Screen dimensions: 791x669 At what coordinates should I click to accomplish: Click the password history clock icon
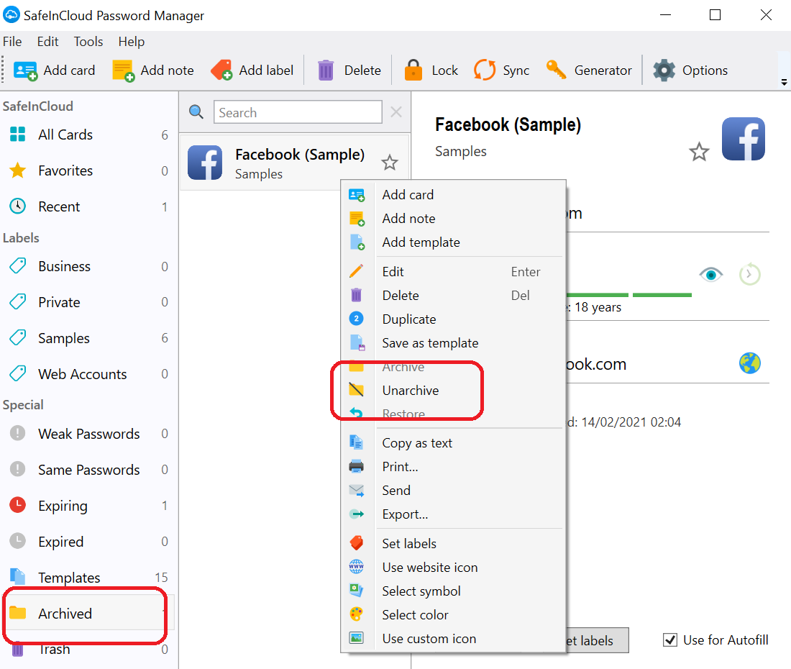point(749,274)
